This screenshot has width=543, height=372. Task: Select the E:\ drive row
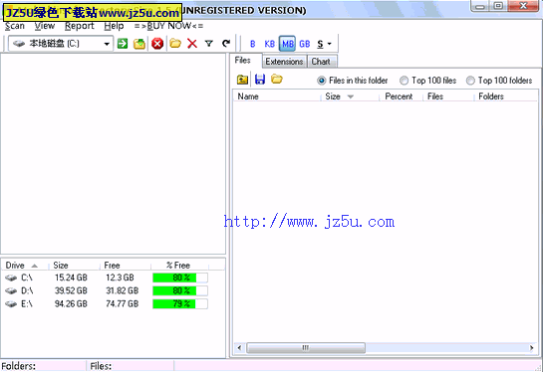[x=113, y=304]
